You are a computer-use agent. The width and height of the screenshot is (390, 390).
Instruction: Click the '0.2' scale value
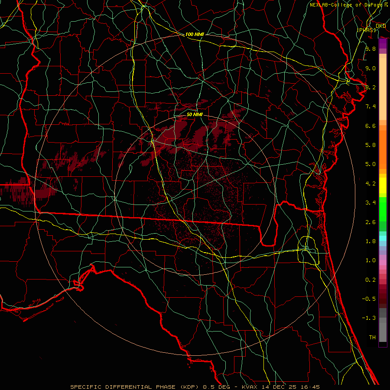pos(370,280)
